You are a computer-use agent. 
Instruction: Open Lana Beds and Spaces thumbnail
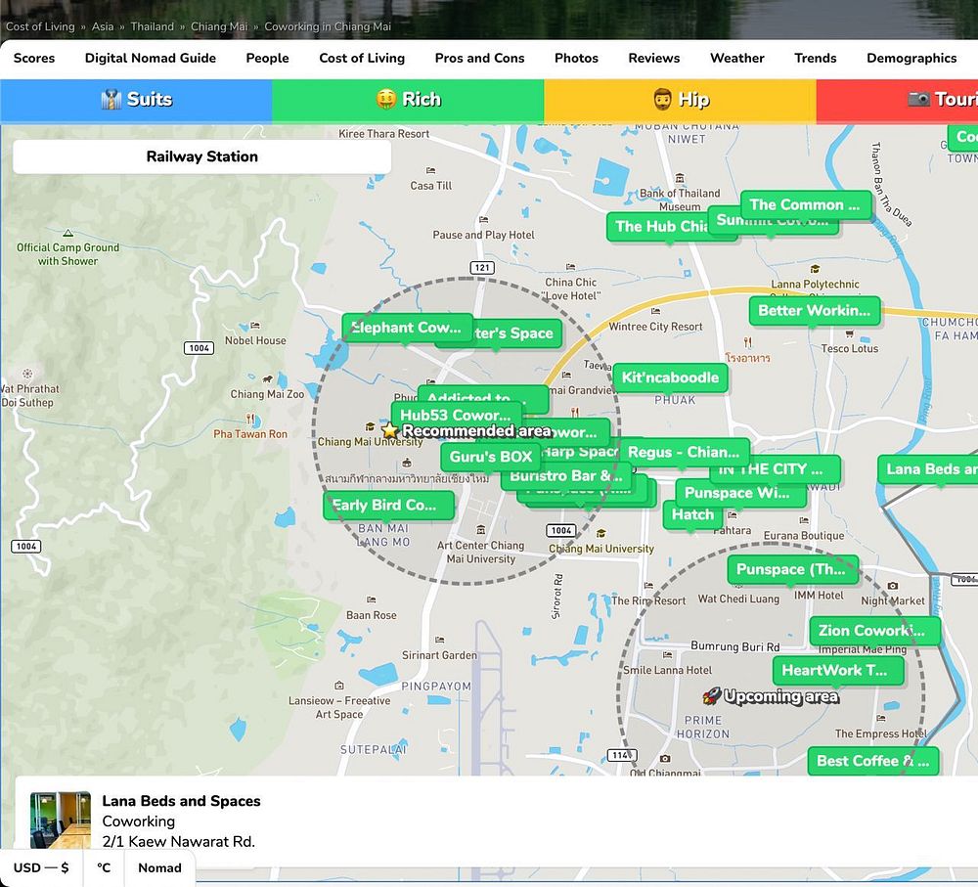pos(61,820)
